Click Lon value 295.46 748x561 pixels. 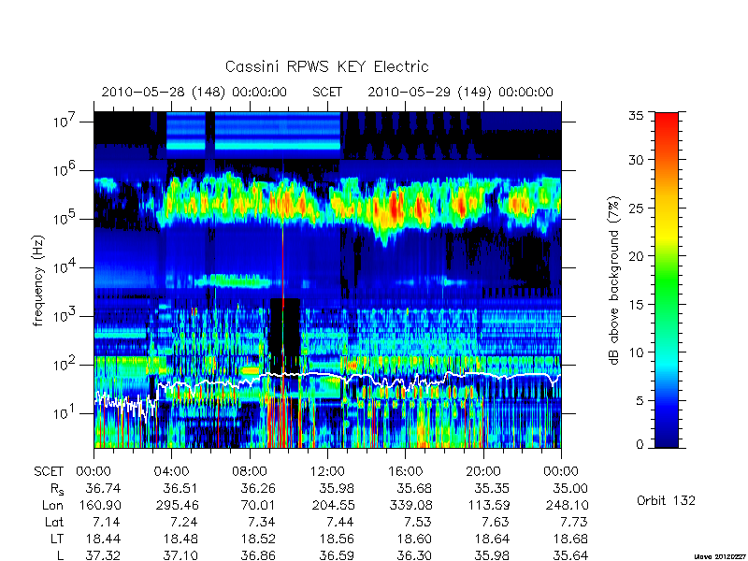point(178,505)
